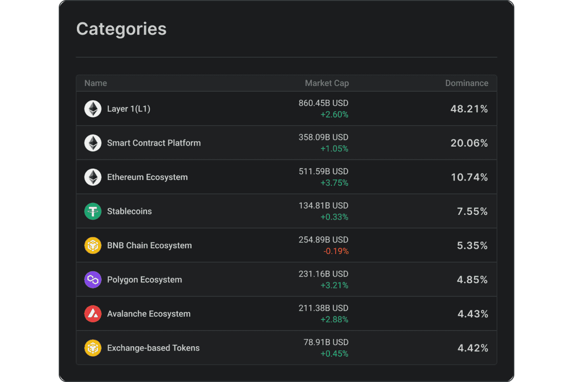Open the Smart Contract Platform category
This screenshot has height=382, width=573.
tap(154, 143)
